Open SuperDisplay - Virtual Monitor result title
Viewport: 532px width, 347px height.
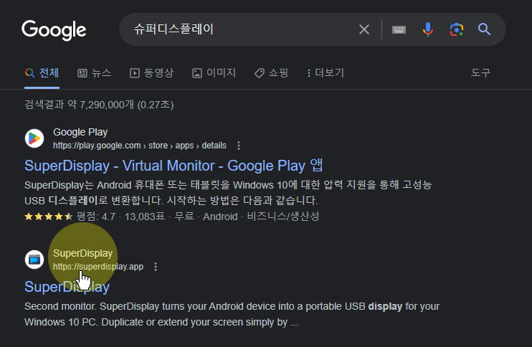coord(174,166)
